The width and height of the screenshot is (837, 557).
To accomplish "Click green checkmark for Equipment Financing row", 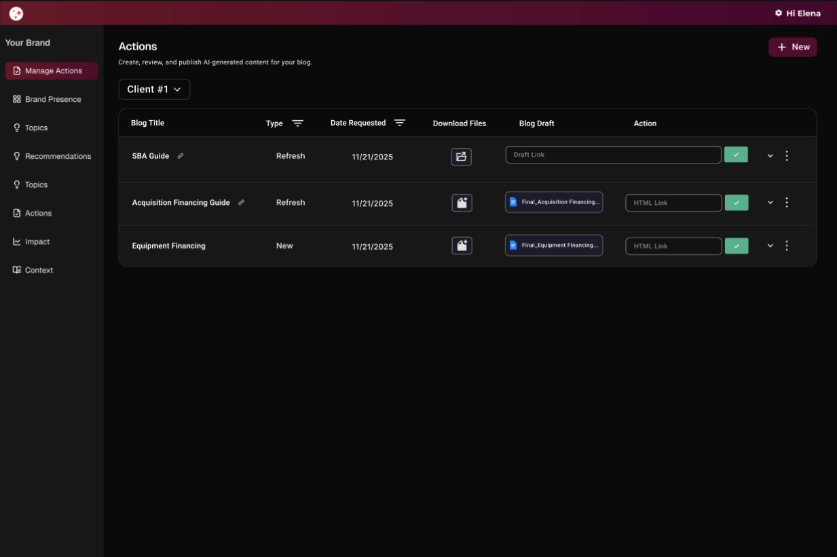I will 737,246.
